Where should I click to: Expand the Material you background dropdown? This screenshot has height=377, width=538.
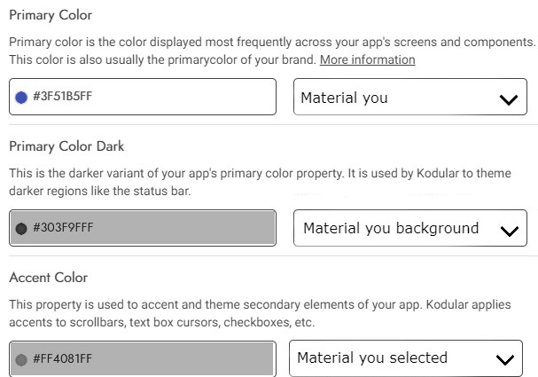click(x=410, y=228)
